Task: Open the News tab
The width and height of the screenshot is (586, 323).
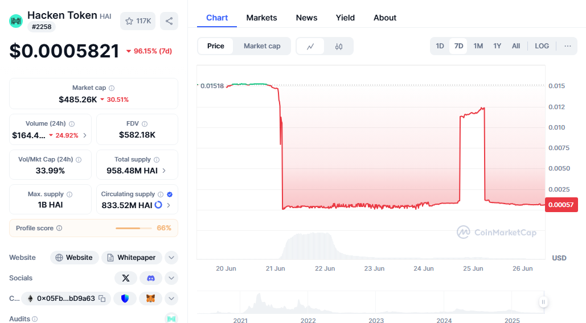Action: (x=306, y=18)
